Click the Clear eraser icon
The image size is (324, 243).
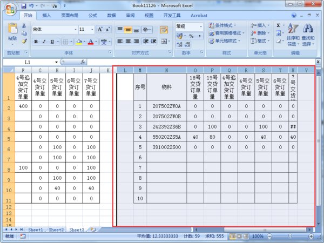point(279,41)
